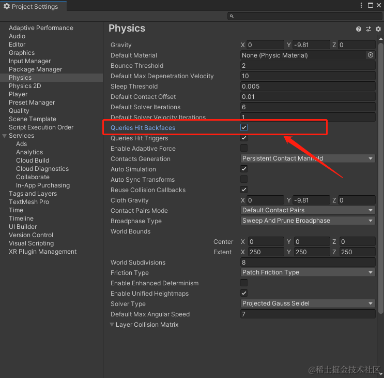Screen dimensions: 384x378
Task: Select Analytics under Services
Action: click(29, 152)
